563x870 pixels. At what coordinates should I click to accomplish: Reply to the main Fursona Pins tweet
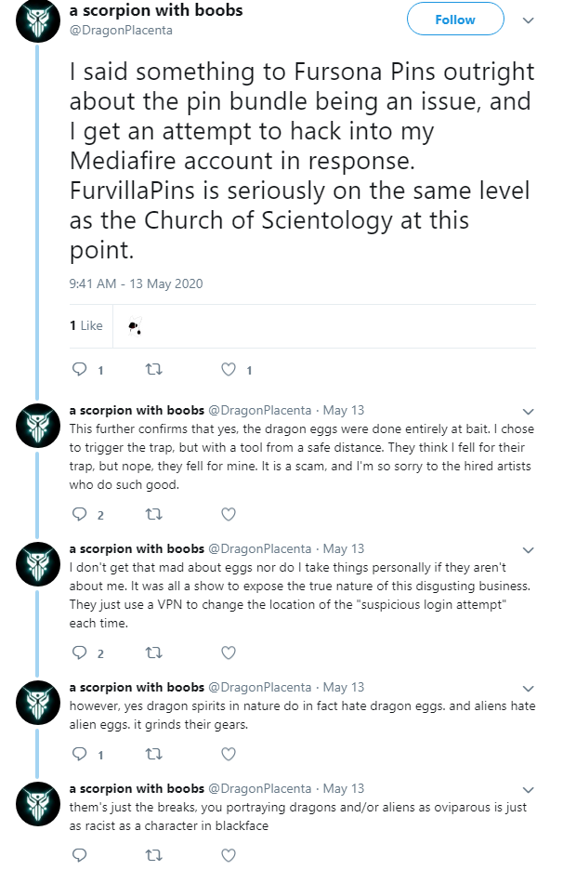point(80,369)
